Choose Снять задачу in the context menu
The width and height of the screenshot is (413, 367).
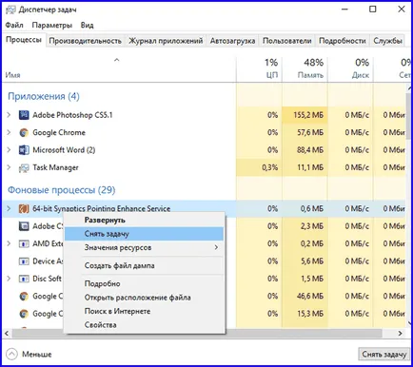point(144,234)
